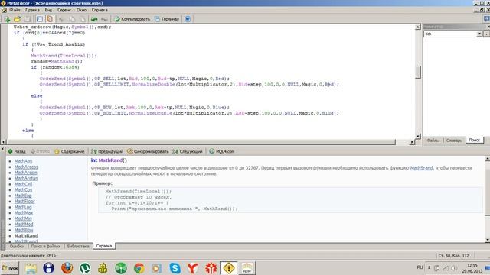Open the MathExp help link

(23, 196)
